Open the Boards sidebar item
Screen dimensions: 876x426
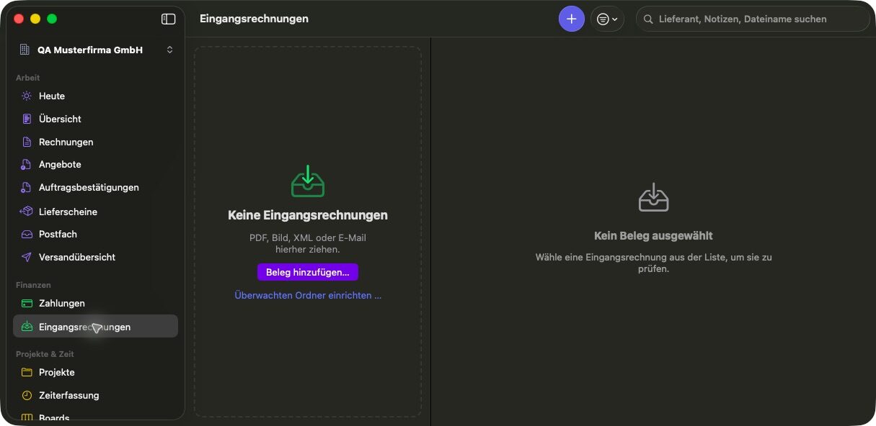(x=95, y=417)
